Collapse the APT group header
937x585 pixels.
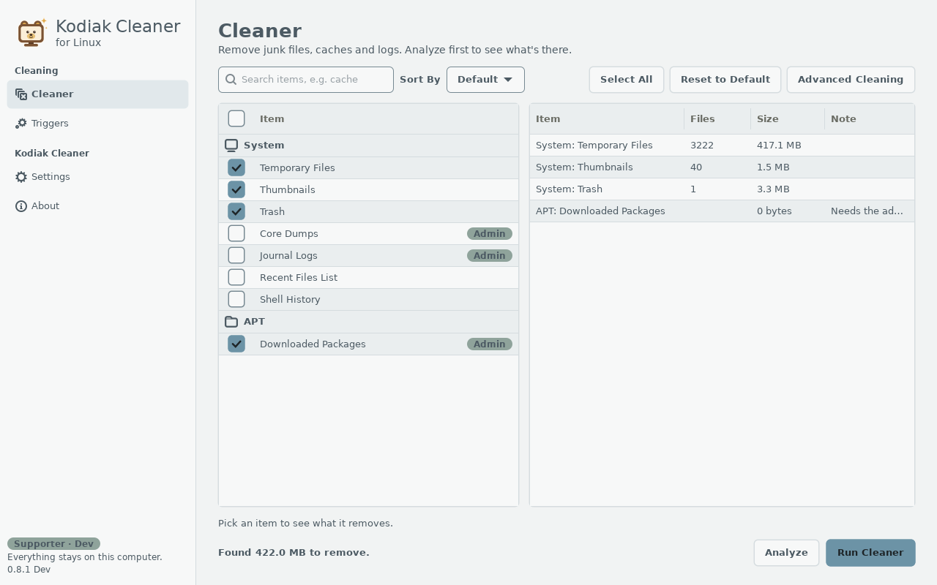tap(368, 322)
